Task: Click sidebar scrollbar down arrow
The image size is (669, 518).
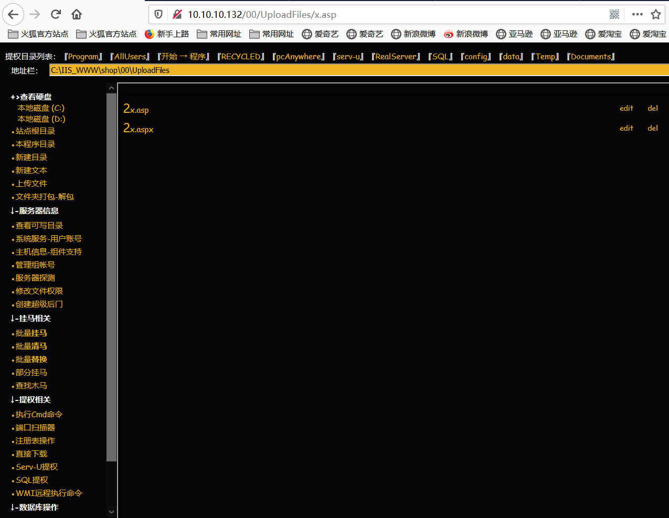Action: [111, 512]
